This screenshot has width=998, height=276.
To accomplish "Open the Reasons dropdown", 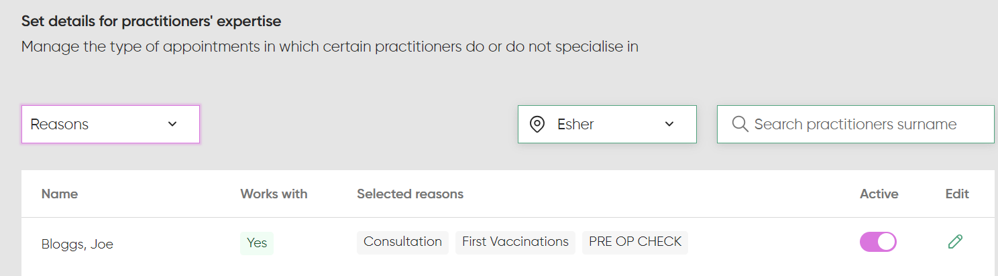I will (x=111, y=125).
